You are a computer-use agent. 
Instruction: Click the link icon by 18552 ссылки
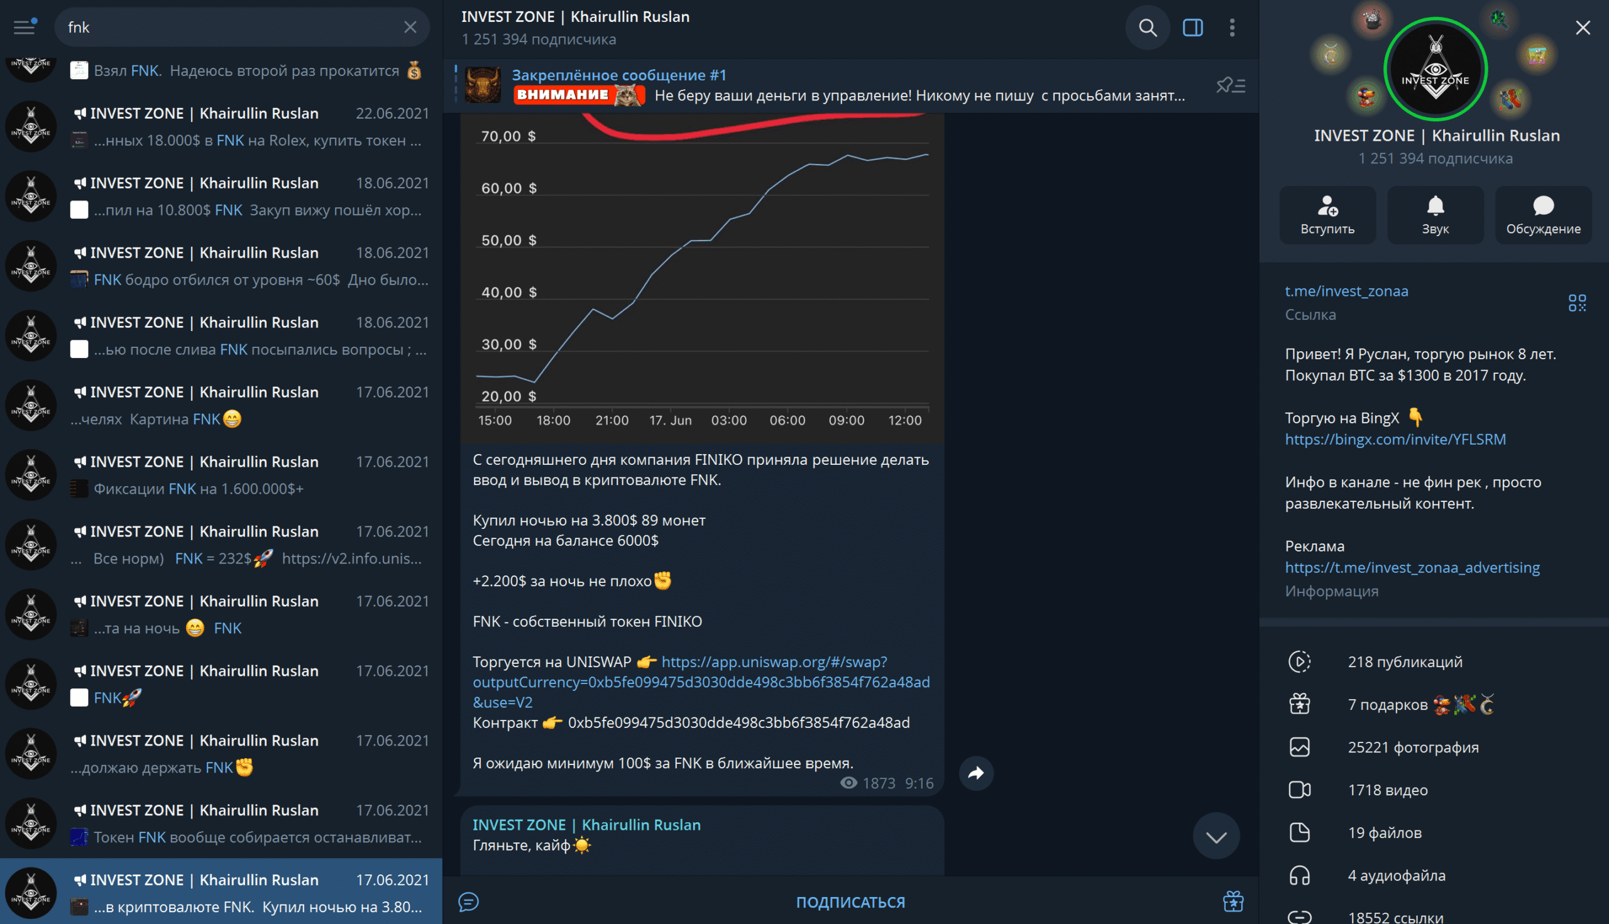point(1299,916)
